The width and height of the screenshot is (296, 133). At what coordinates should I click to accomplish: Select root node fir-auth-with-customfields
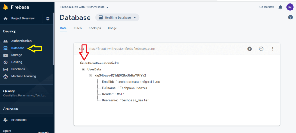pyautogui.click(x=100, y=63)
